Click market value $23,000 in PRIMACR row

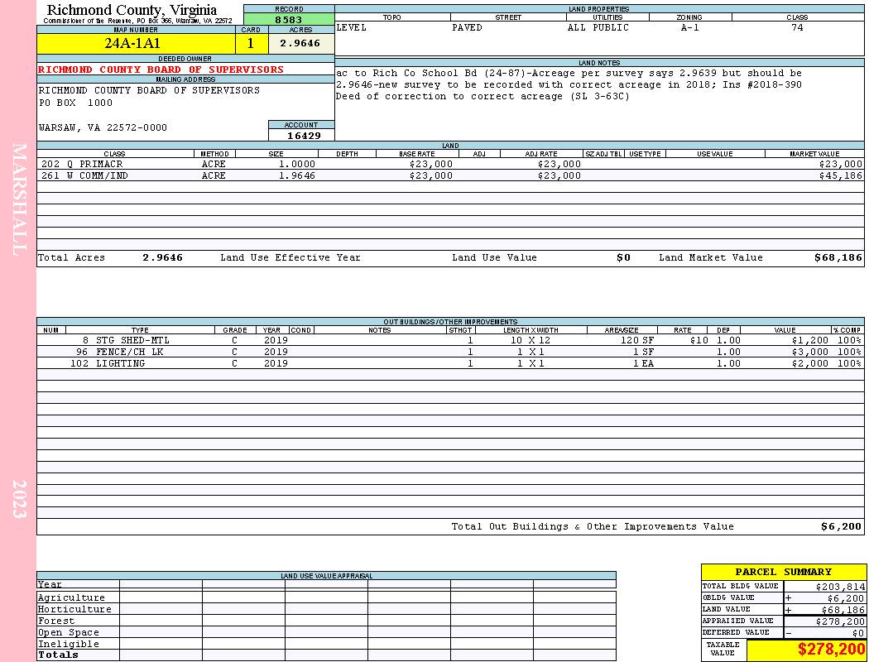click(840, 164)
